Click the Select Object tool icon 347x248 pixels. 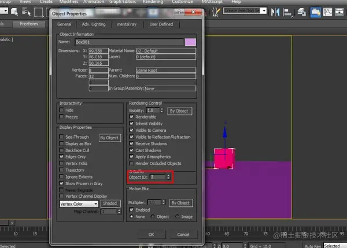coord(14,12)
